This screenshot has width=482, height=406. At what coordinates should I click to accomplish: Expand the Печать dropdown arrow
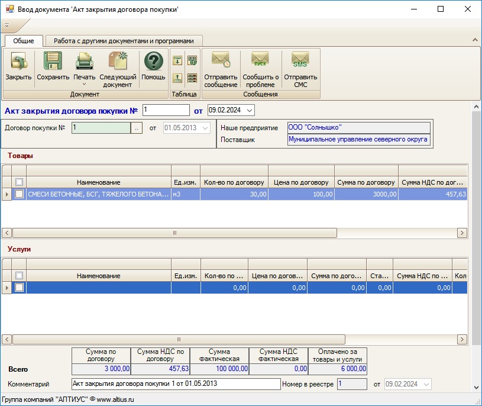(x=84, y=84)
